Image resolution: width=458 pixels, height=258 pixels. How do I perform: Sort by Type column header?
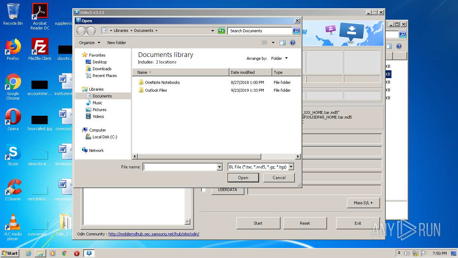(x=286, y=72)
